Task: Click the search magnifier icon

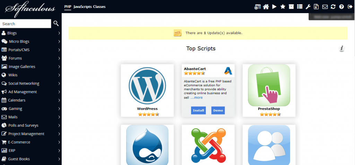Action: coord(56,23)
